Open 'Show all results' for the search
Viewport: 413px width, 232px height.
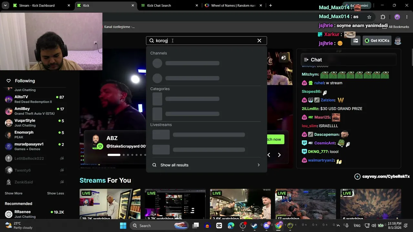(x=206, y=165)
